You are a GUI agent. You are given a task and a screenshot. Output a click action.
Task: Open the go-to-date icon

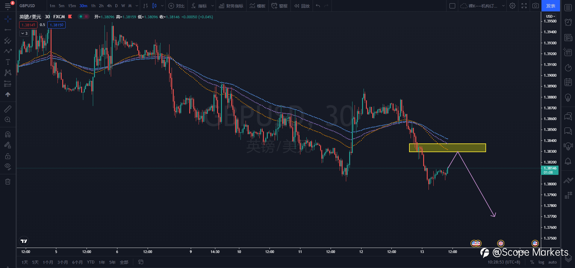[140, 262]
